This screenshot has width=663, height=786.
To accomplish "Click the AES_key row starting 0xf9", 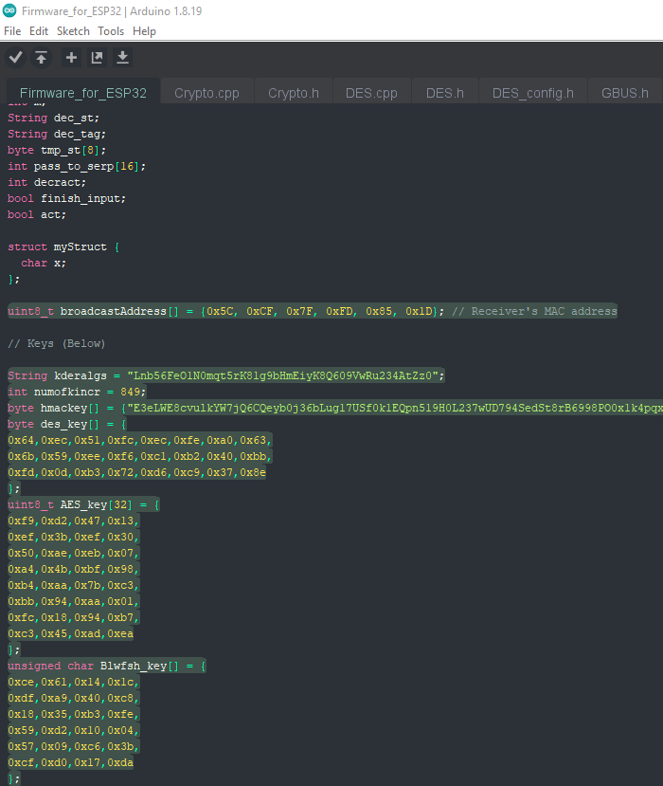I will pyautogui.click(x=74, y=521).
